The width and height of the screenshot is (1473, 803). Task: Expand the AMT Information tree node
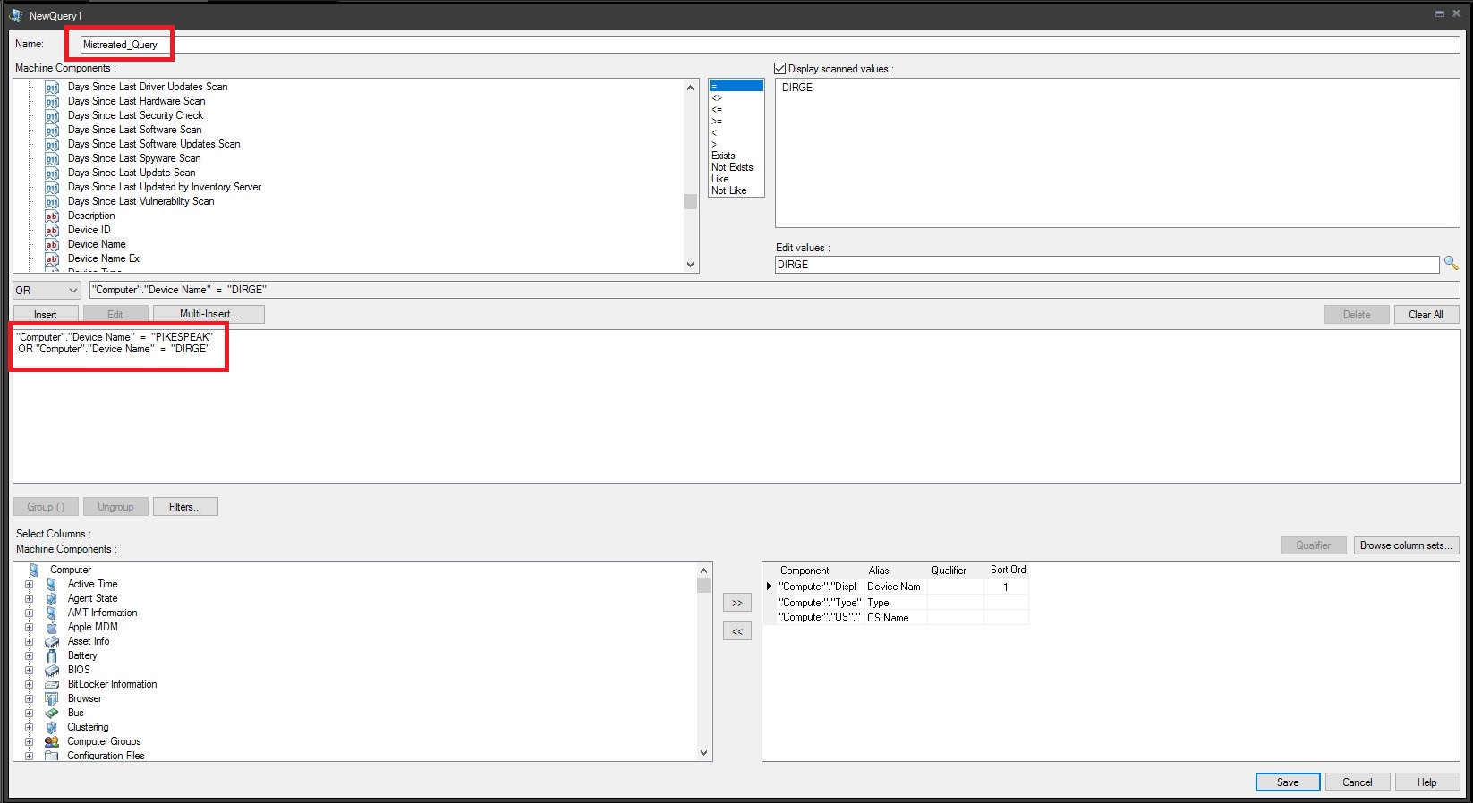pyautogui.click(x=30, y=613)
